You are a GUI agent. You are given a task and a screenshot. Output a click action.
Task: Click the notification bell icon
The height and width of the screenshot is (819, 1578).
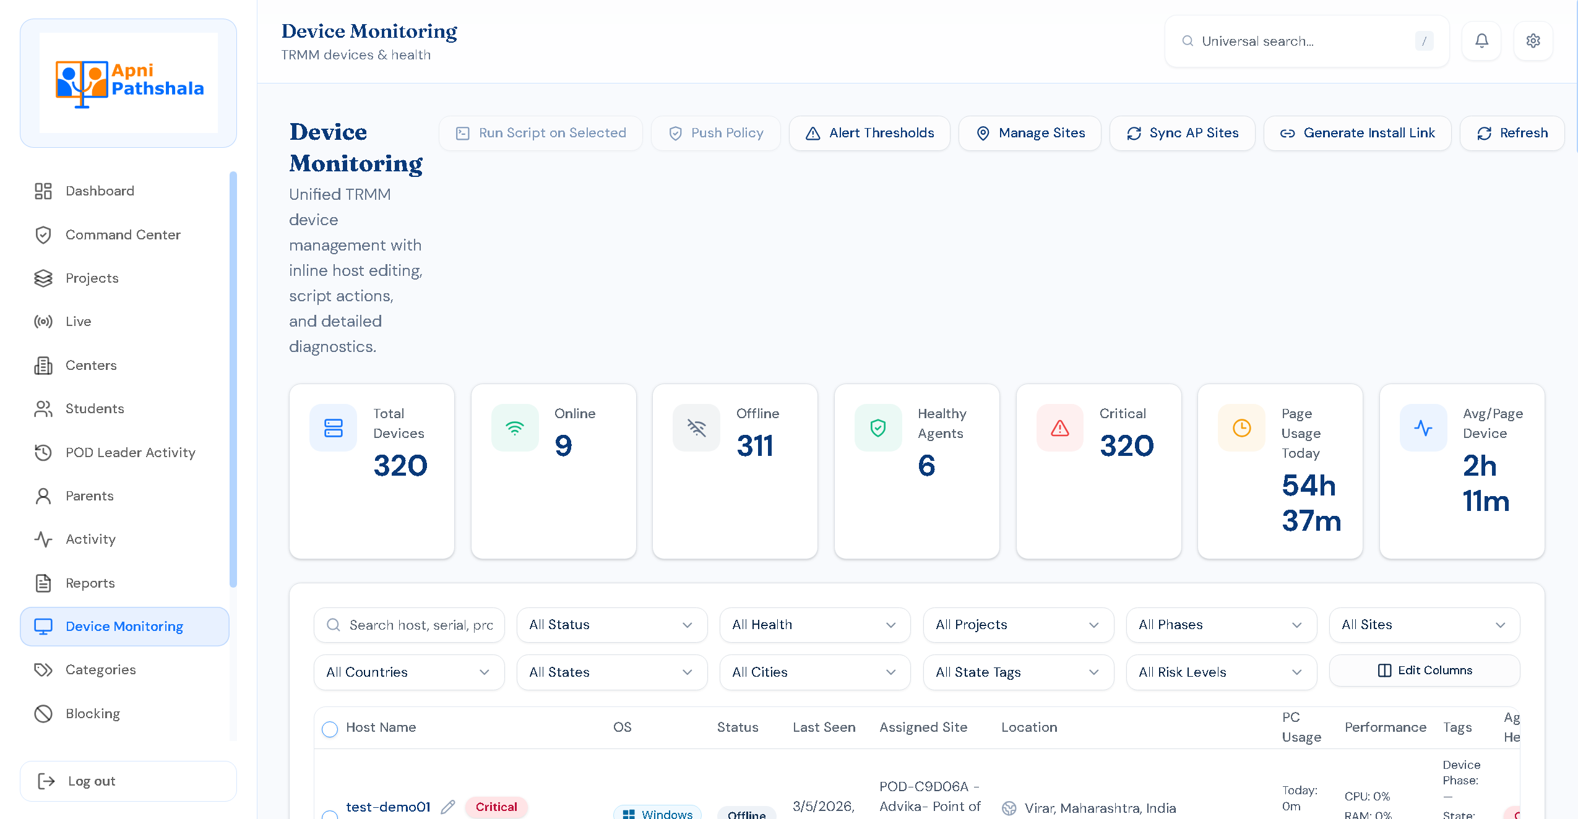1481,41
